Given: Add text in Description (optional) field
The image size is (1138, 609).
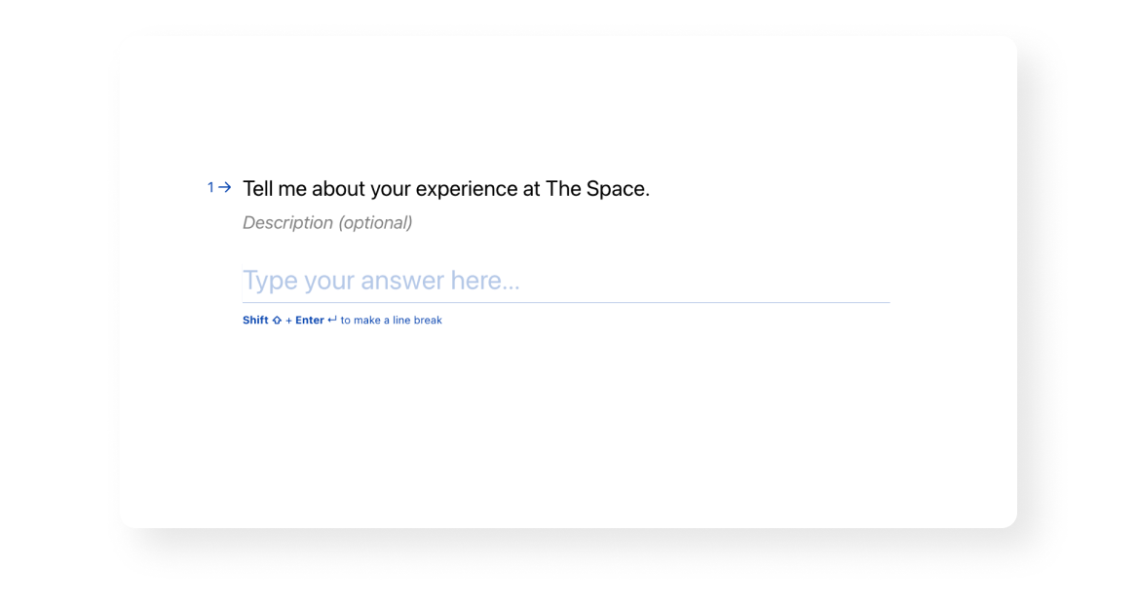Looking at the screenshot, I should point(327,223).
